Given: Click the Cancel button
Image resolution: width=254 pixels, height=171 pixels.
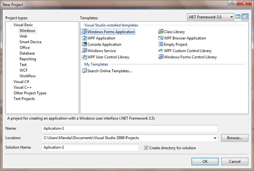Looking at the screenshot, I should [x=235, y=161].
